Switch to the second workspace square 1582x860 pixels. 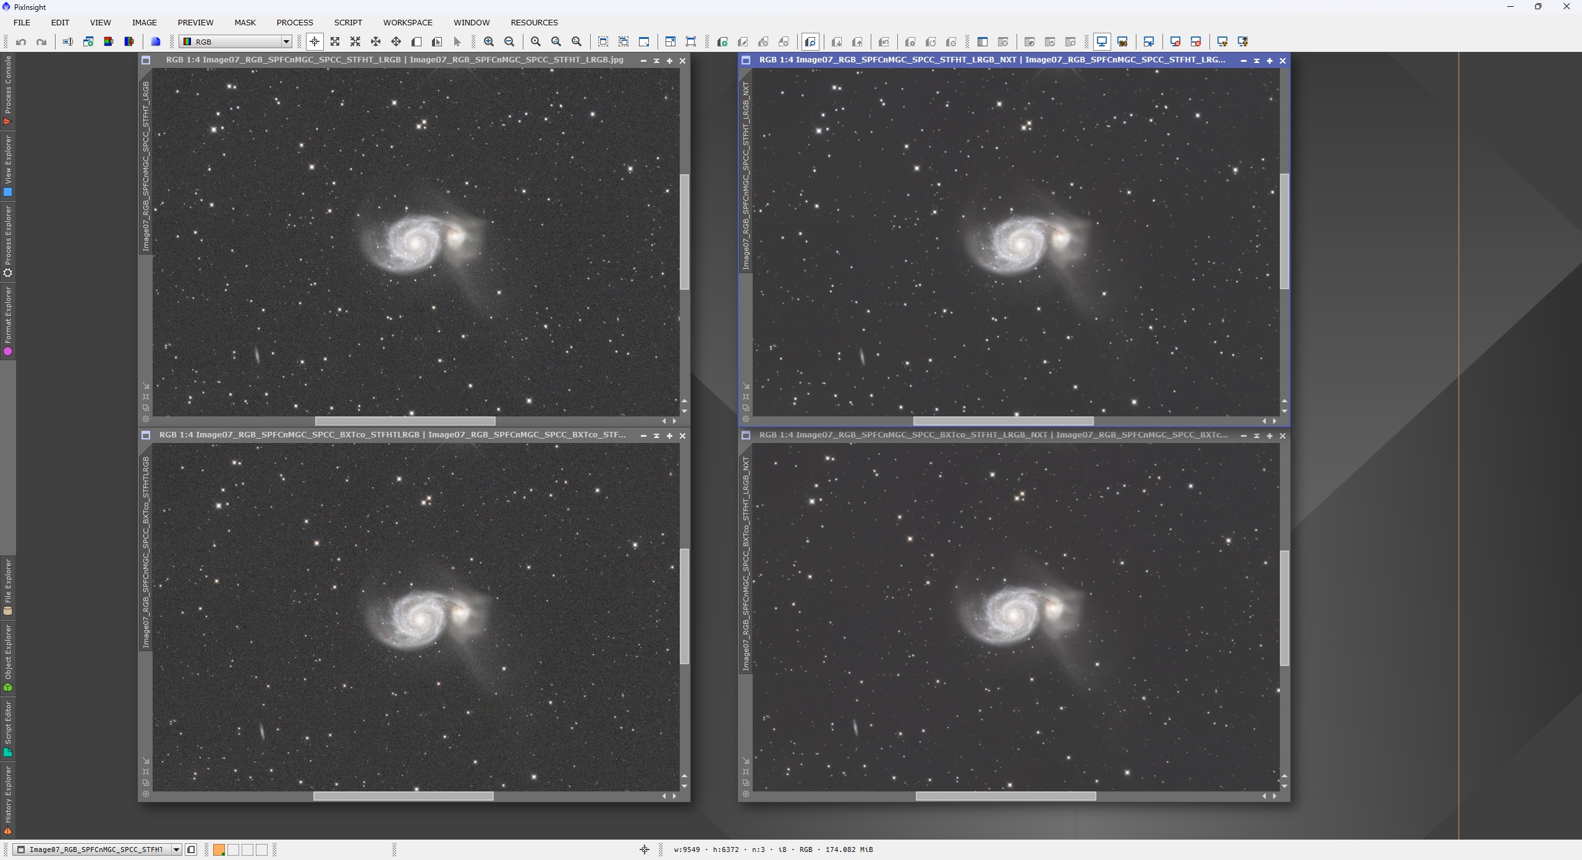233,849
